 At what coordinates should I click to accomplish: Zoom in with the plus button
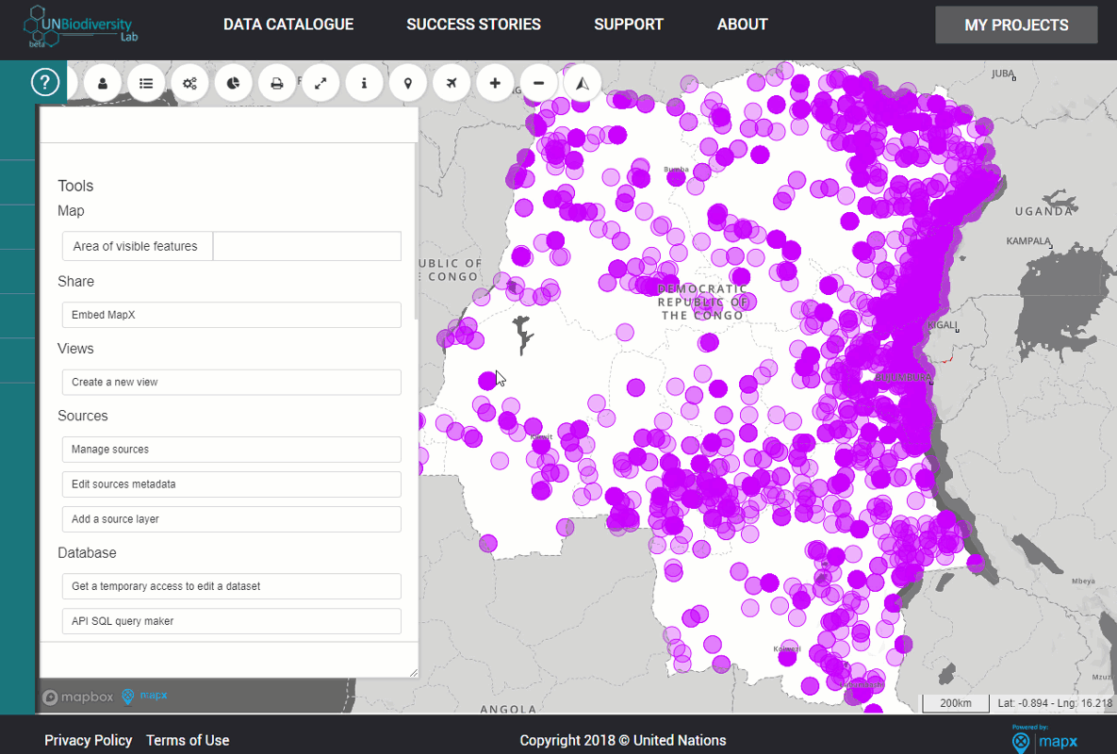tap(495, 83)
